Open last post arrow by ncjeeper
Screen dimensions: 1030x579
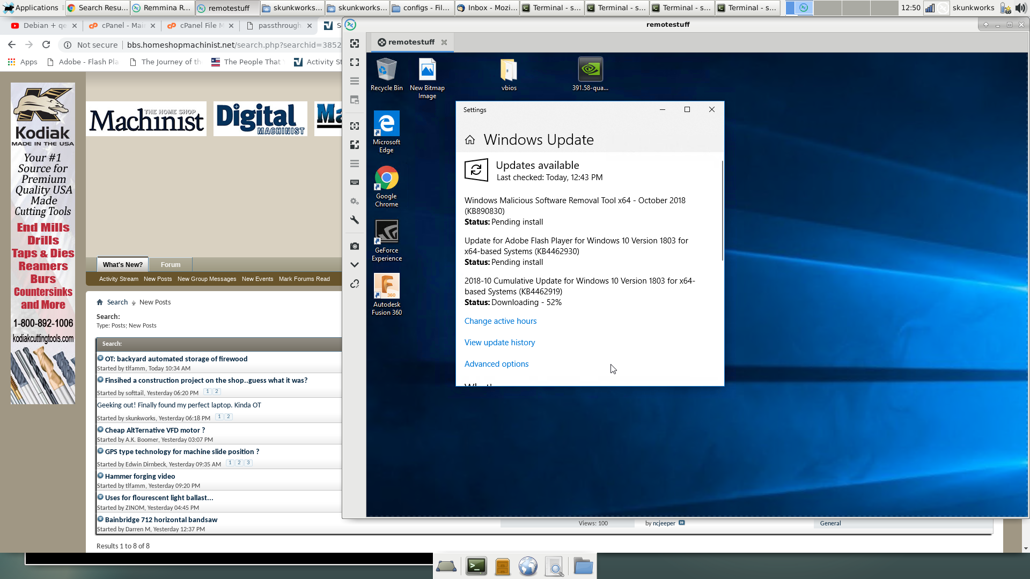tap(682, 523)
